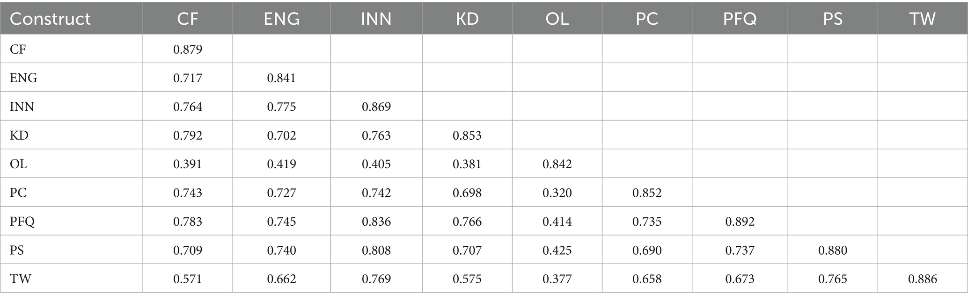Screen dimensions: 968x301
Task: Click the 0.792 value in KD row
Action: (188, 136)
